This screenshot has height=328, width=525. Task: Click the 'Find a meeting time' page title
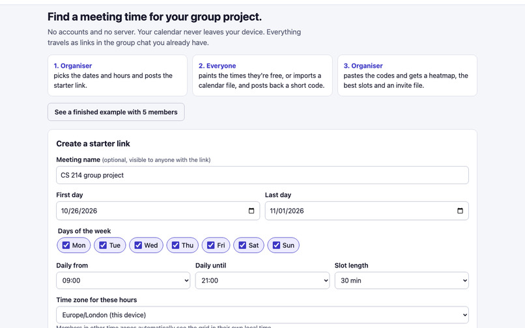click(154, 17)
